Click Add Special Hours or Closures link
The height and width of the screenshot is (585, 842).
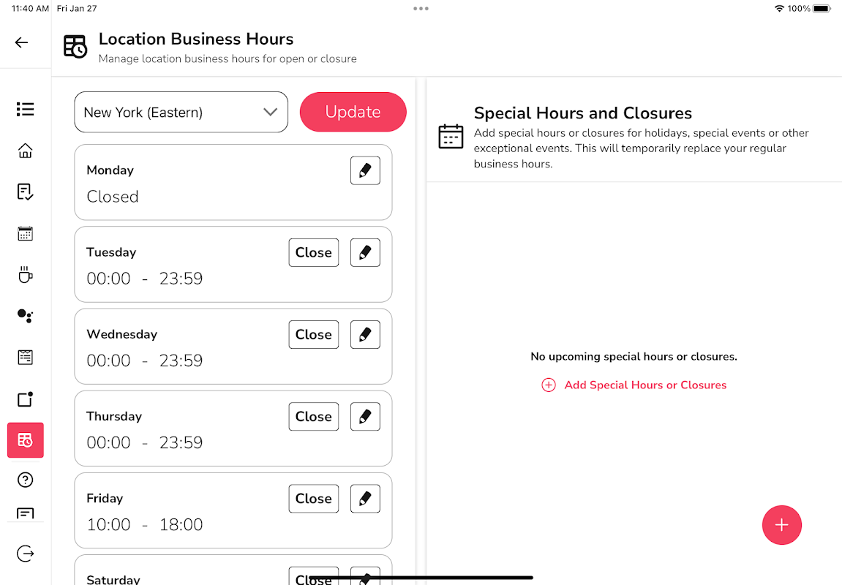pyautogui.click(x=634, y=385)
